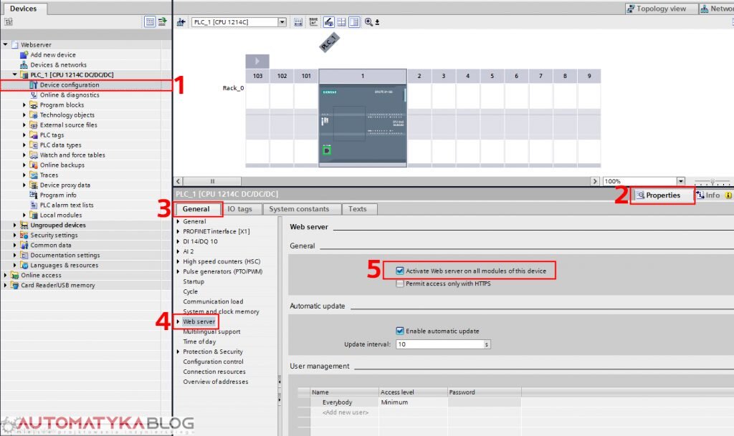Toggle Permit access only with HTTPS checkbox

(400, 284)
